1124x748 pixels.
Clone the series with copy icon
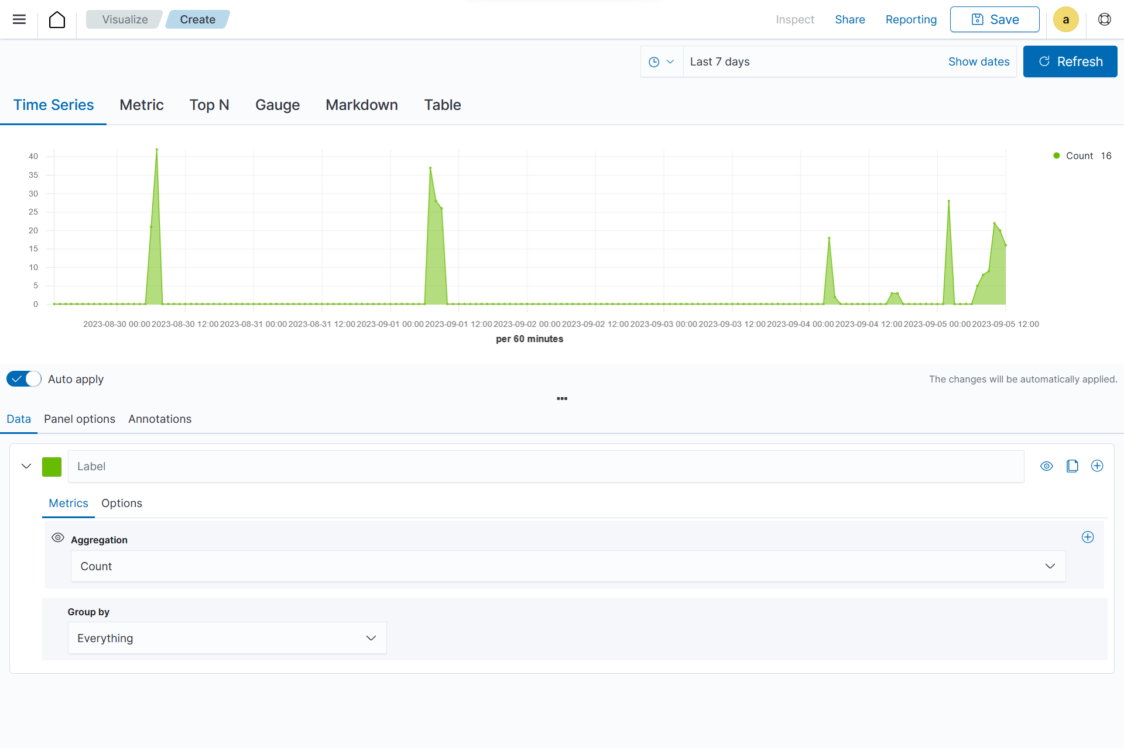1072,466
